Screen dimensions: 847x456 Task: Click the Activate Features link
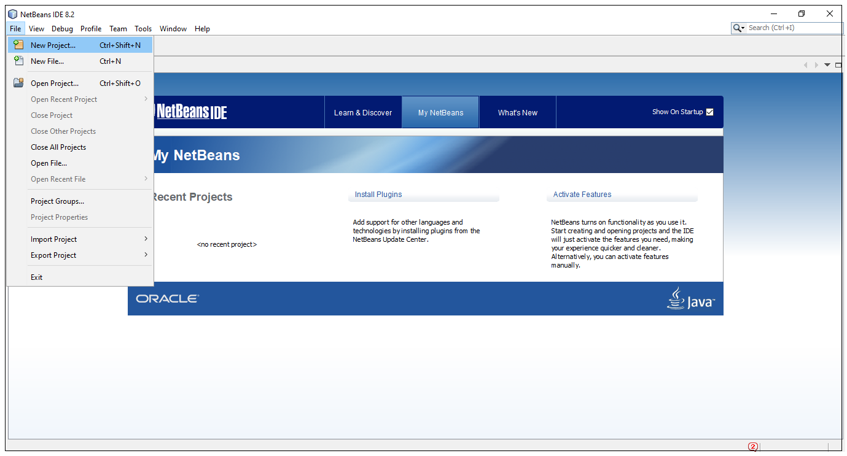(582, 195)
